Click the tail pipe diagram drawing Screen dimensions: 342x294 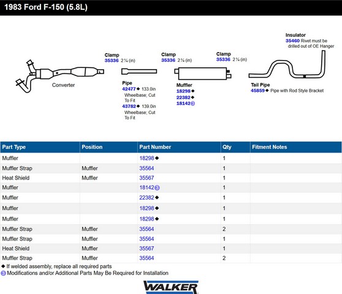click(287, 64)
